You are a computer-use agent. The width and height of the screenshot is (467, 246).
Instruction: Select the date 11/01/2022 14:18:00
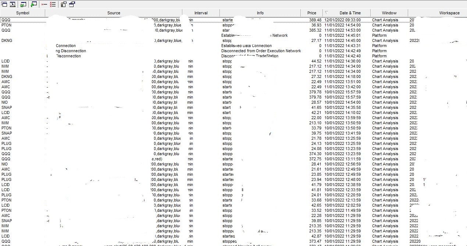coord(342,76)
